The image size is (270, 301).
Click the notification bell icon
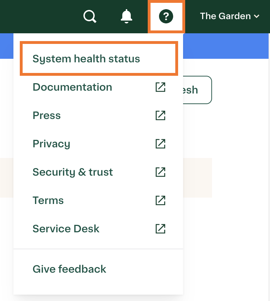pos(126,16)
